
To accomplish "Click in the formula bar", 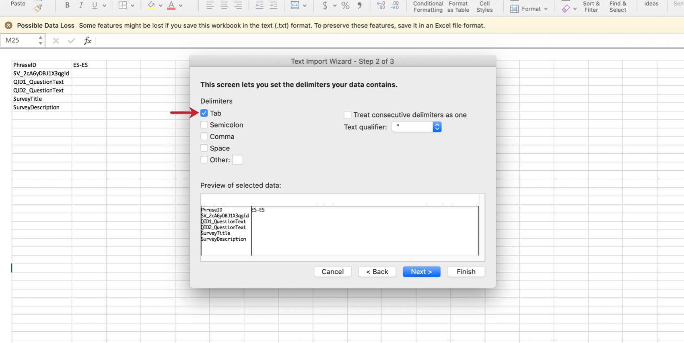I will click(x=389, y=40).
